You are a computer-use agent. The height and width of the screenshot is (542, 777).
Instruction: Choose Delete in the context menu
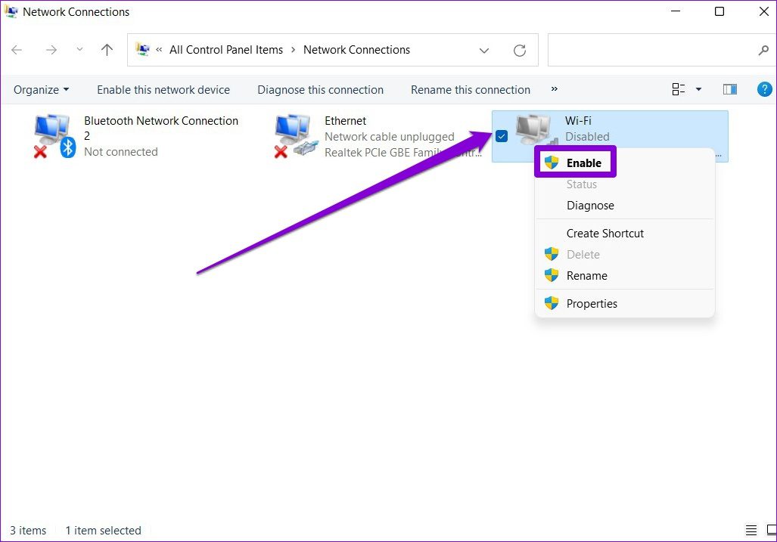583,255
